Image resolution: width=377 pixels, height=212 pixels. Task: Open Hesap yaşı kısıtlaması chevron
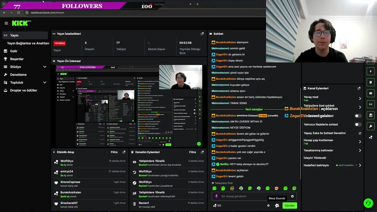pyautogui.click(x=360, y=142)
